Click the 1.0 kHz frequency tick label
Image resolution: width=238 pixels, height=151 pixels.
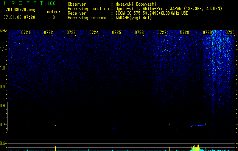click(3, 68)
